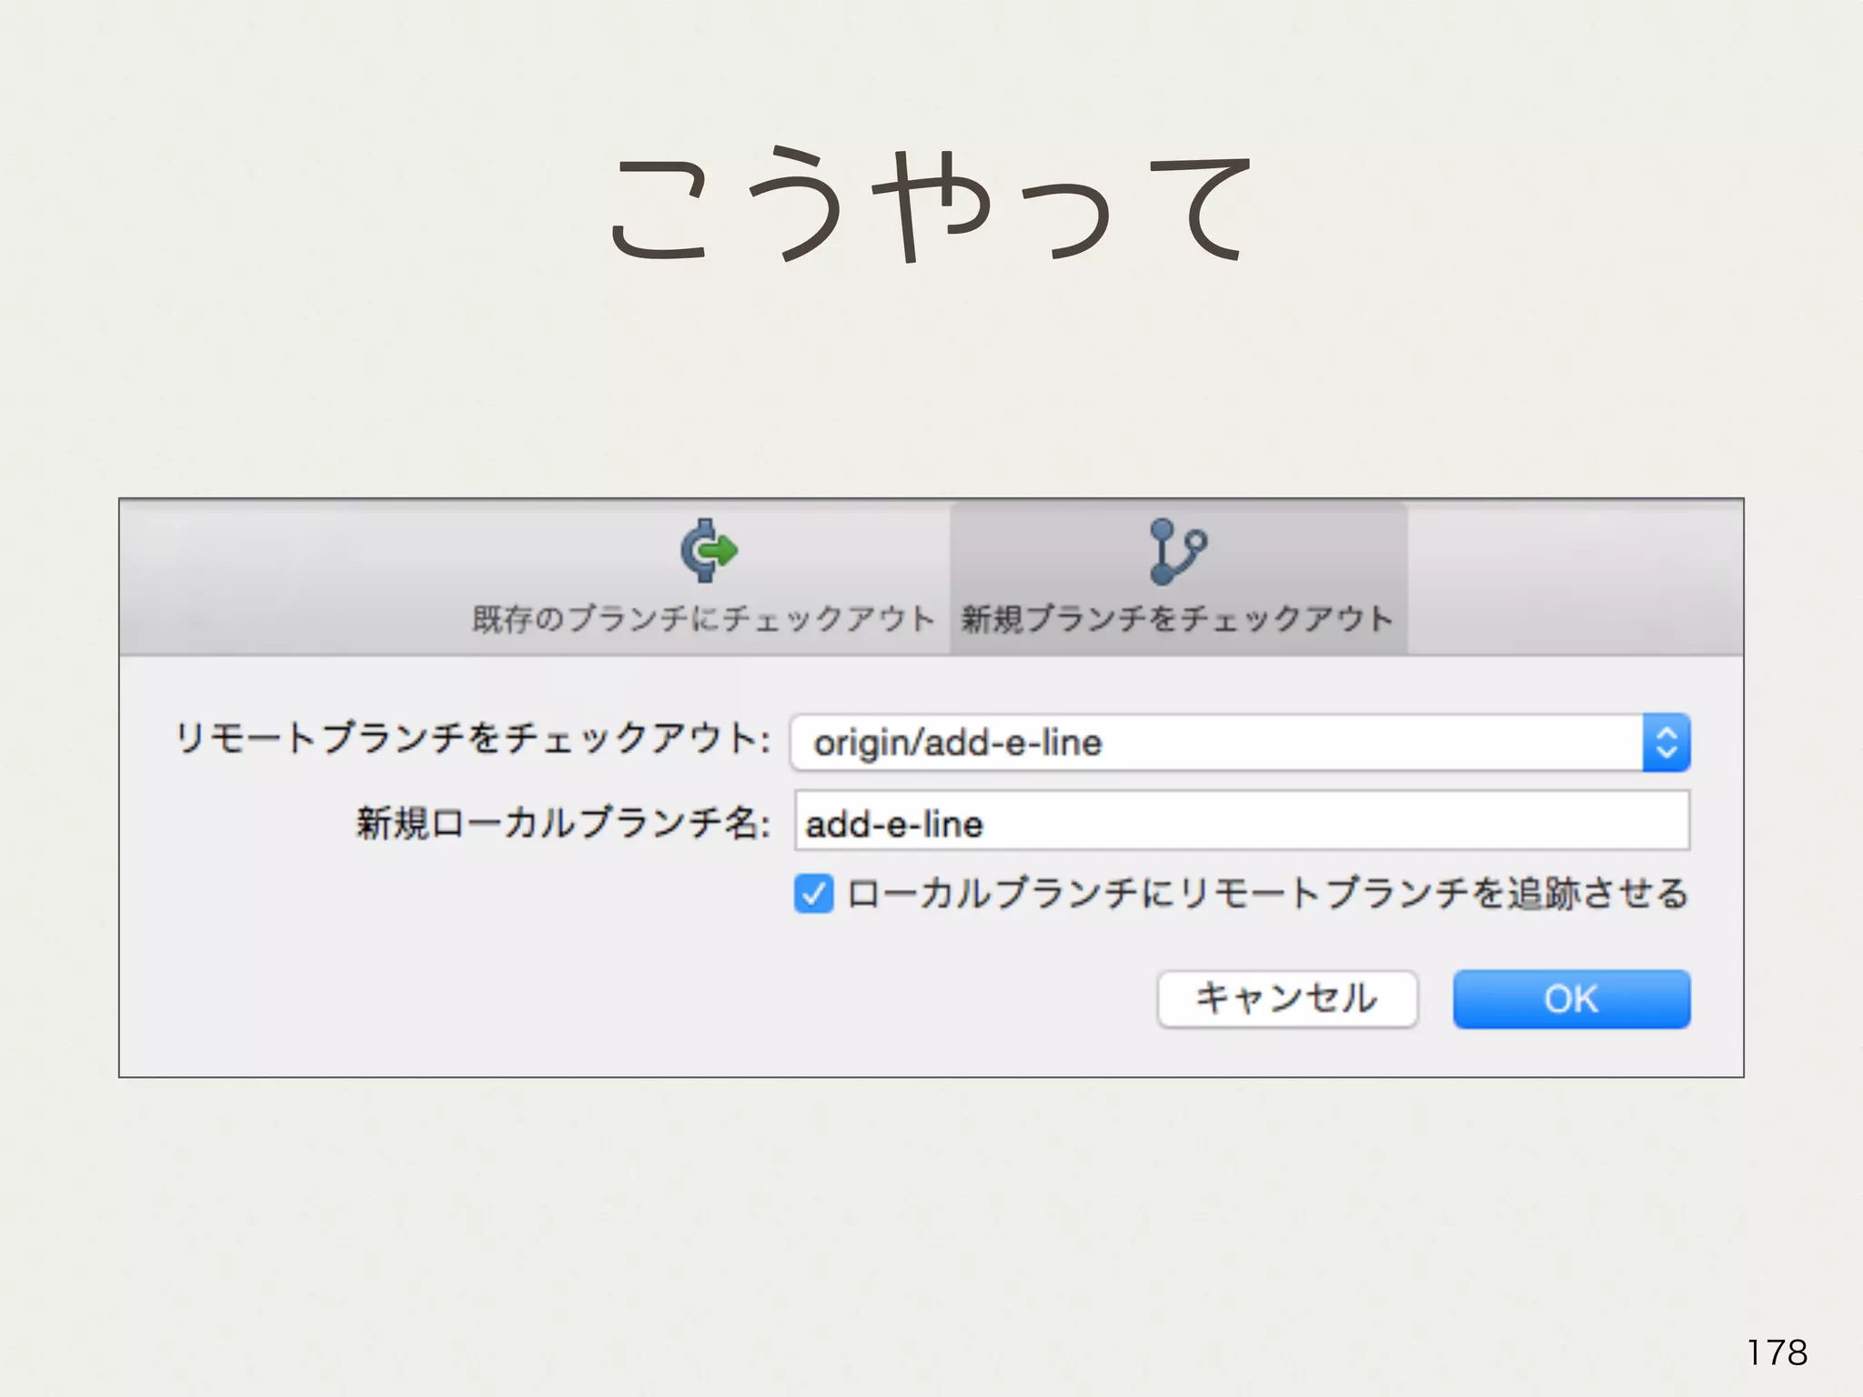Uncheck the remote branch tracking checkbox
This screenshot has height=1397, width=1863.
click(x=813, y=894)
